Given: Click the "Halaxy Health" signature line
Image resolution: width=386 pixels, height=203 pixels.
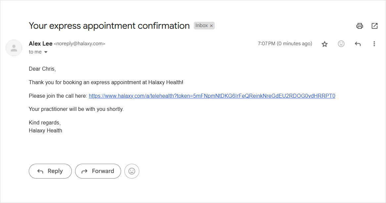Looking at the screenshot, I should point(45,130).
